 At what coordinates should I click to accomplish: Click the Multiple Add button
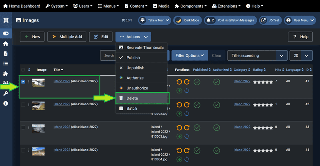(66, 37)
